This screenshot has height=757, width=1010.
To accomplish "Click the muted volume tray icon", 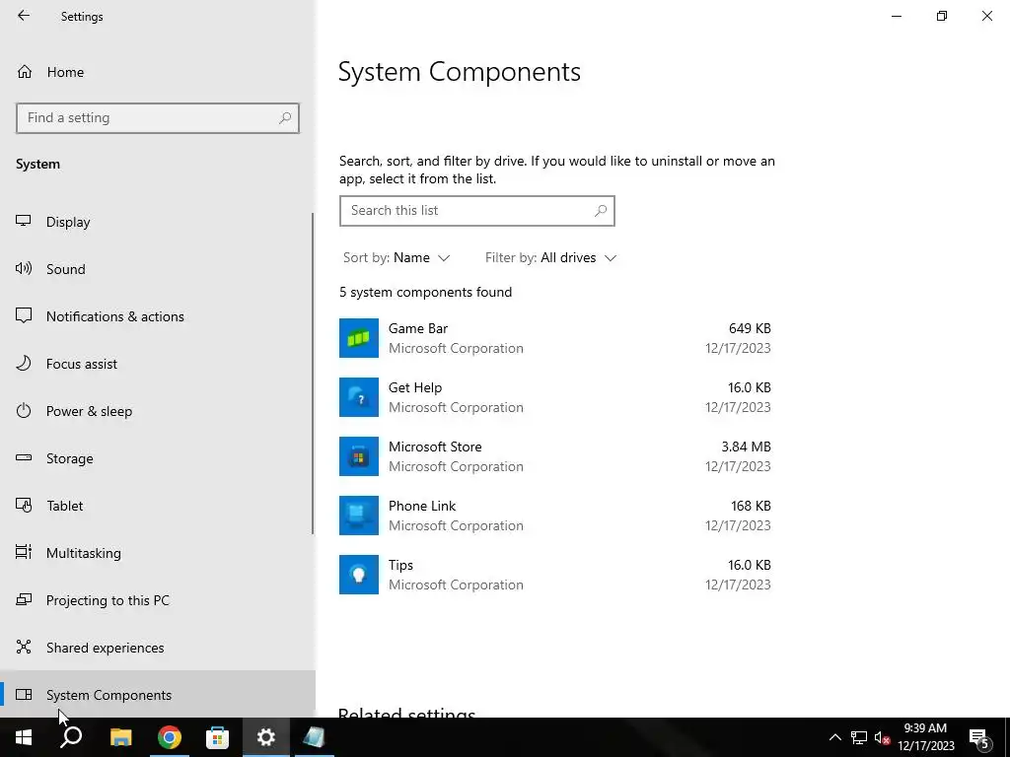I will [x=882, y=737].
